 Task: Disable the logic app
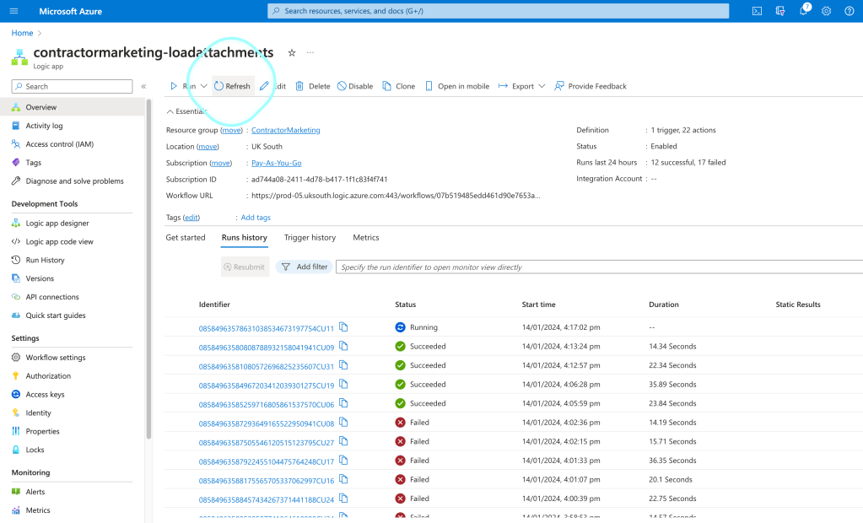[x=355, y=86]
